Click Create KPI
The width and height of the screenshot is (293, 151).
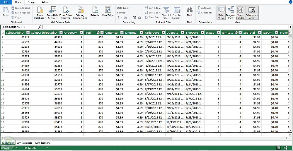pos(205,13)
